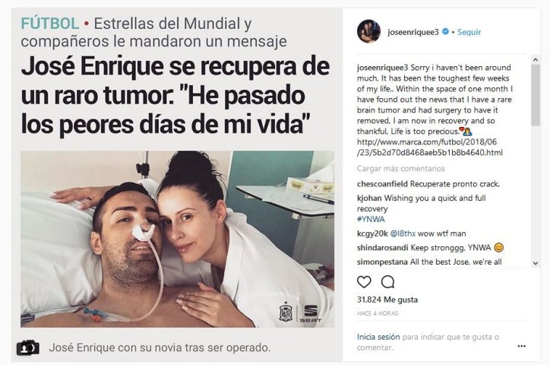Click the heart like icon
Screen dimensions: 550x365
click(x=364, y=282)
